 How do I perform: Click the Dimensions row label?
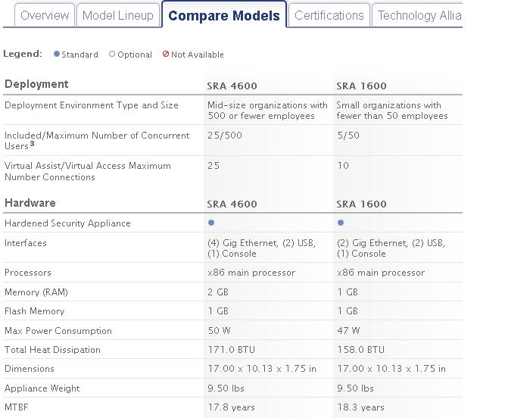point(30,369)
